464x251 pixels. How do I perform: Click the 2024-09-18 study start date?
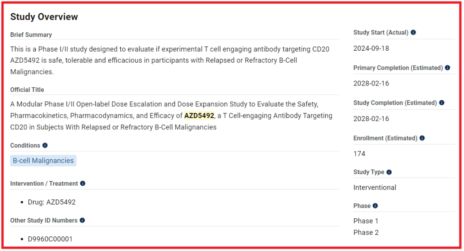pyautogui.click(x=371, y=49)
